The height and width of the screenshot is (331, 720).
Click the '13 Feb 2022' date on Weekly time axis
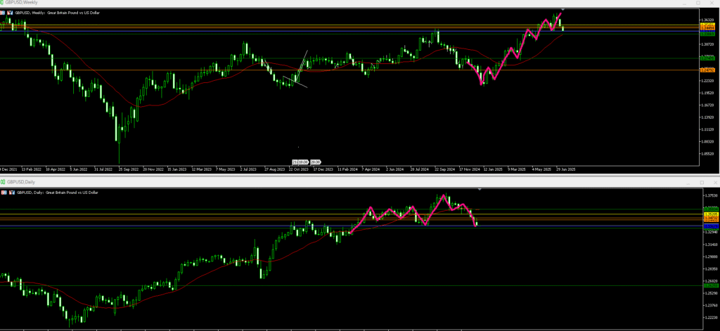click(31, 169)
